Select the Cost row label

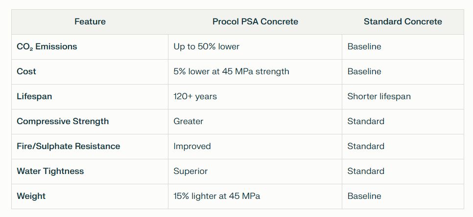click(26, 71)
